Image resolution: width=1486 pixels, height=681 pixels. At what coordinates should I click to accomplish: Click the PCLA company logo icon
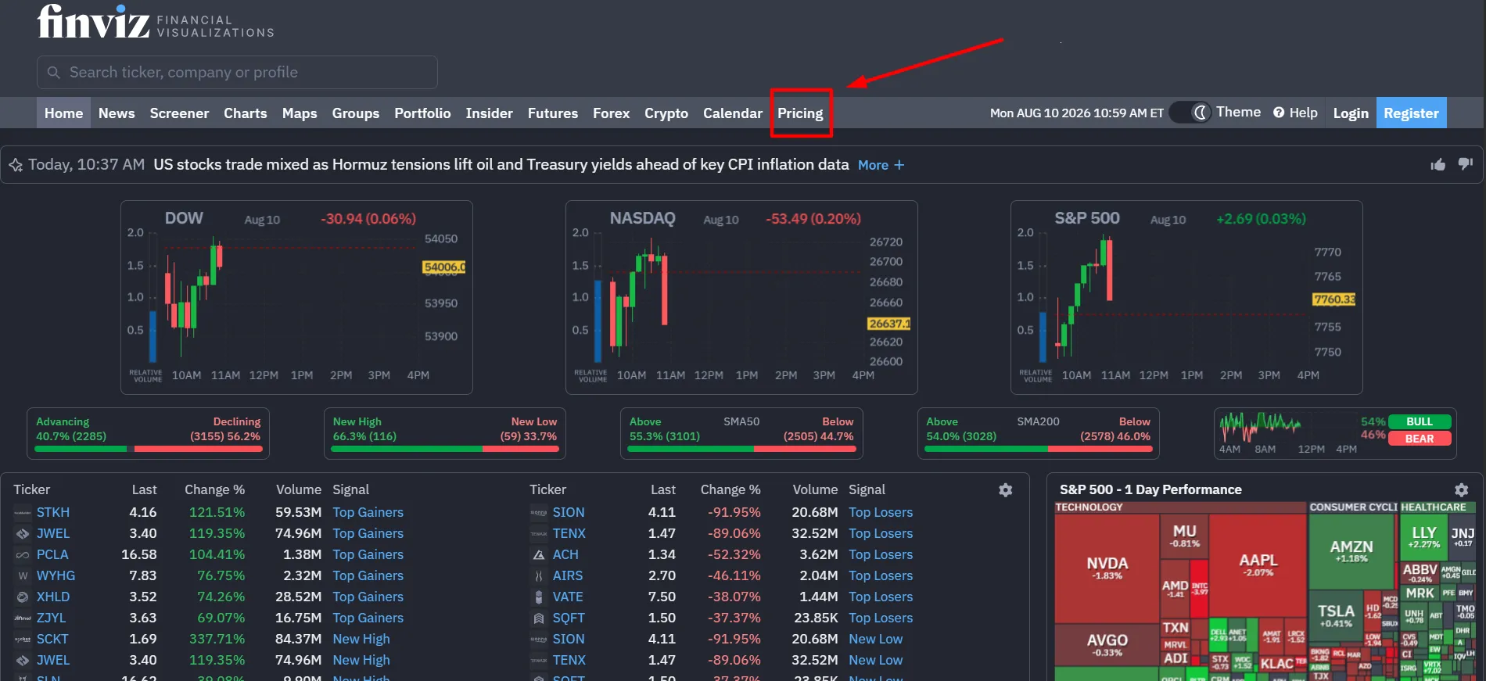tap(23, 555)
